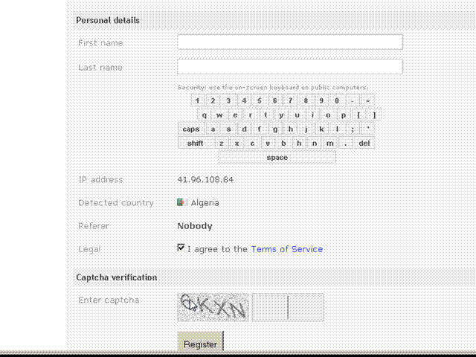
Task: Click the captcha answer input box
Action: tap(288, 307)
